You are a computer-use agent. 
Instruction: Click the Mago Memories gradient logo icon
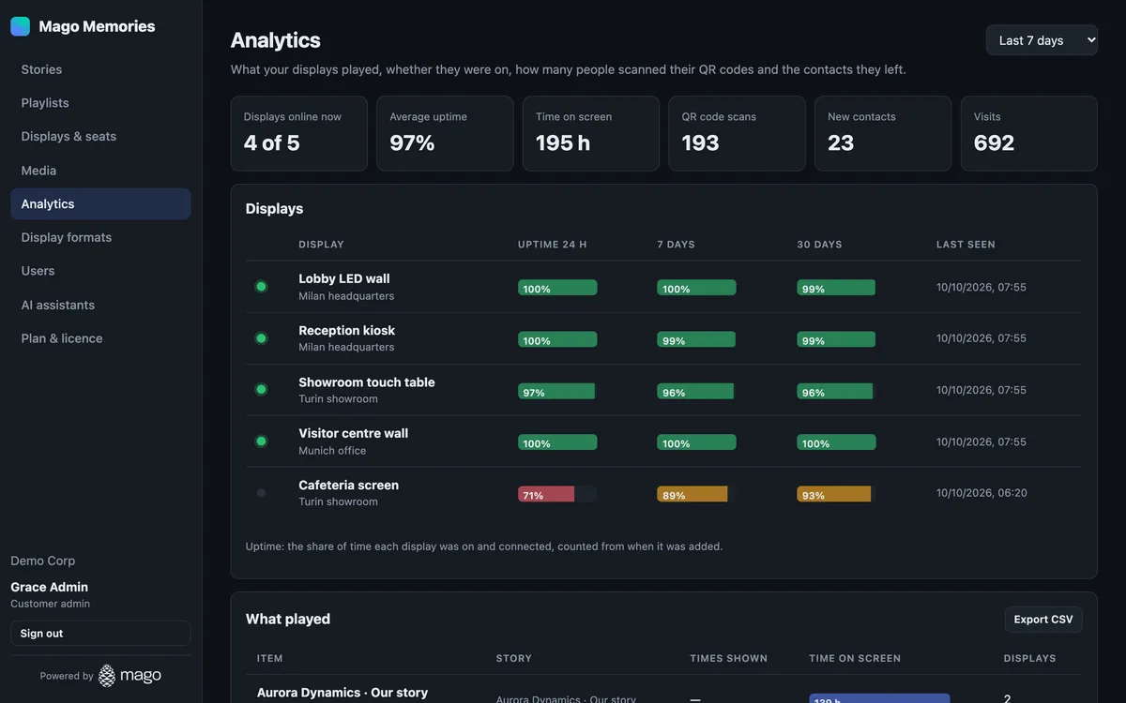(x=20, y=26)
